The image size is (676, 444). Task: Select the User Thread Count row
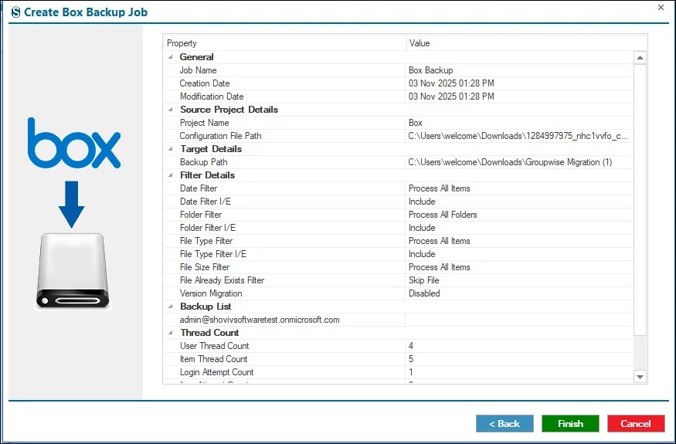[399, 346]
